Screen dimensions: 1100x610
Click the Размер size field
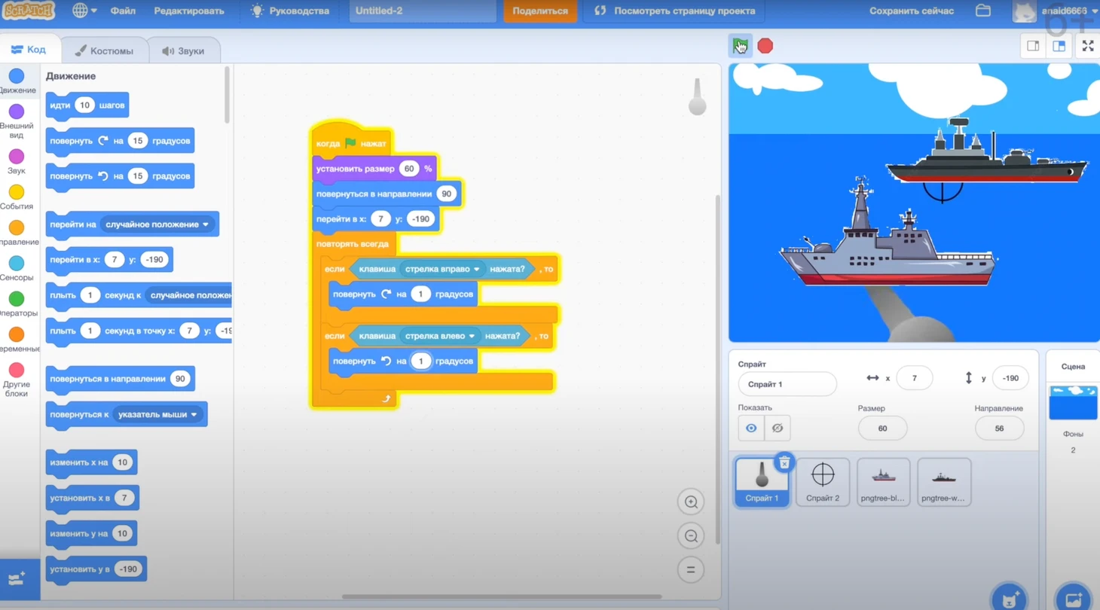click(x=882, y=428)
